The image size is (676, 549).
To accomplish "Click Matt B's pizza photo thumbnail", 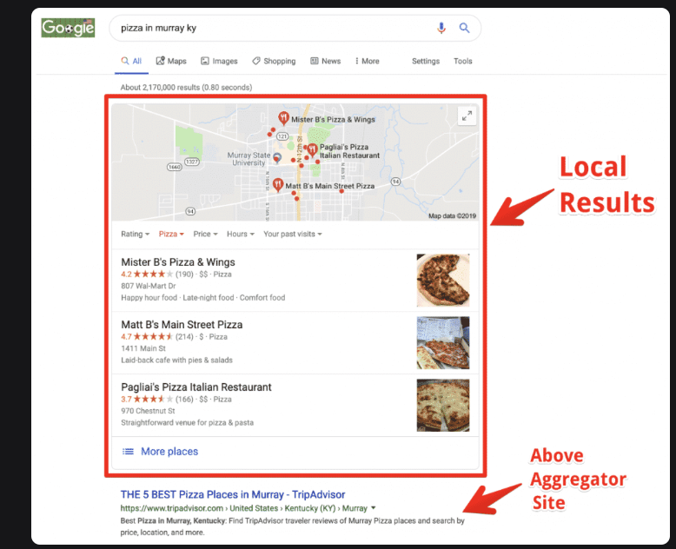I will [443, 343].
